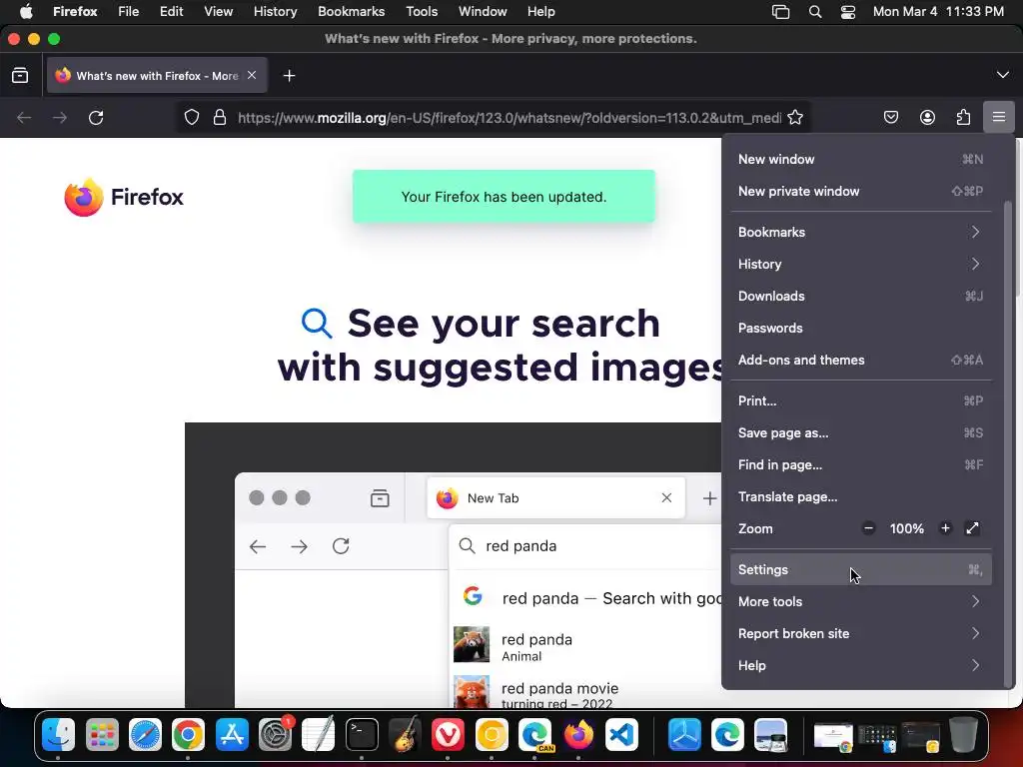The width and height of the screenshot is (1023, 767).
Task: Reload the current page
Action: tap(96, 118)
